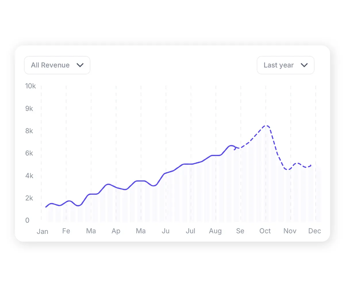Expand the Last year time range selector
Screen dimensions: 345x287
(285, 65)
